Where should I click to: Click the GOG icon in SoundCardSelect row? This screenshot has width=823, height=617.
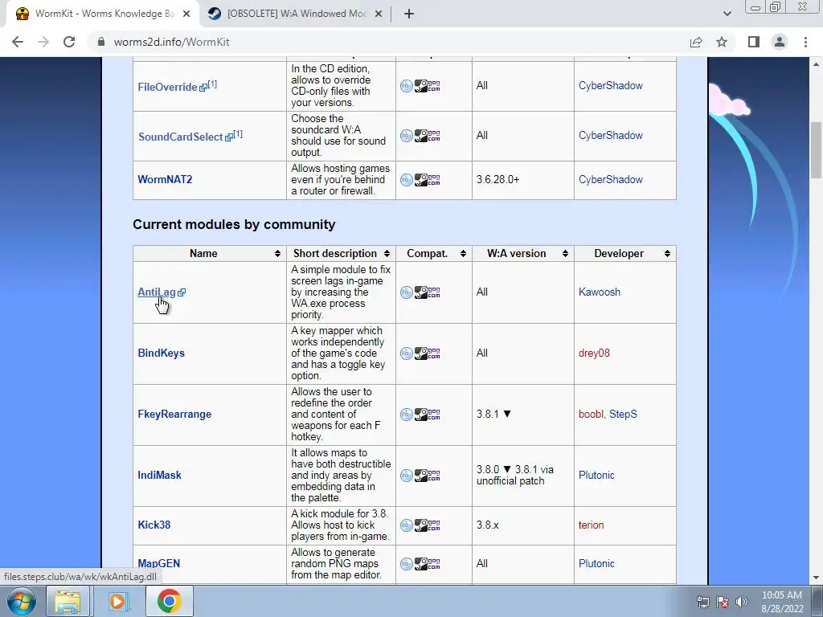click(x=434, y=135)
